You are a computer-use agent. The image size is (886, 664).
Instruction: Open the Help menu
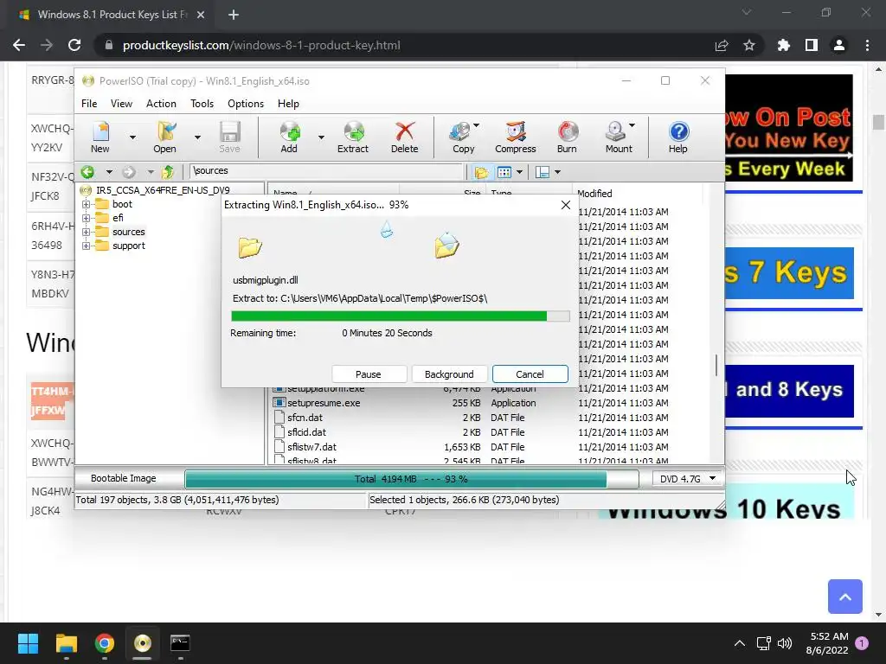click(x=288, y=104)
